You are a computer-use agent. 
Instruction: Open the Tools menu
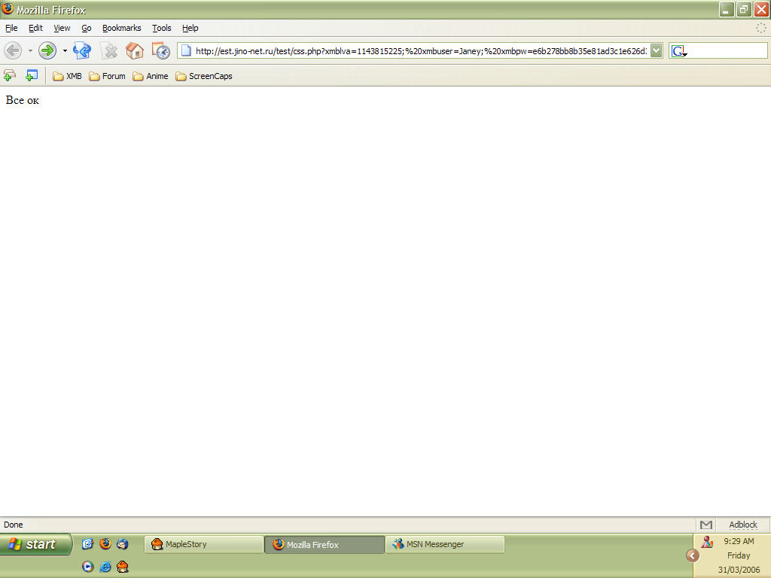point(161,28)
